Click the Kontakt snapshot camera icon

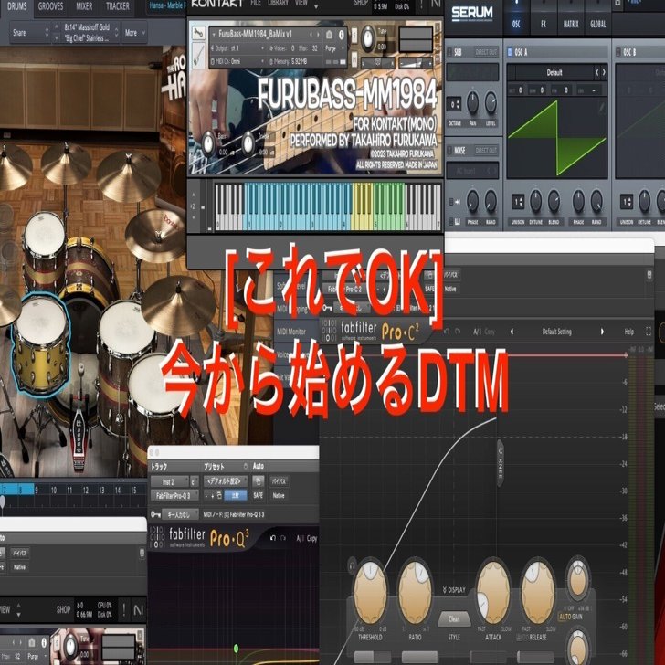pyautogui.click(x=329, y=35)
